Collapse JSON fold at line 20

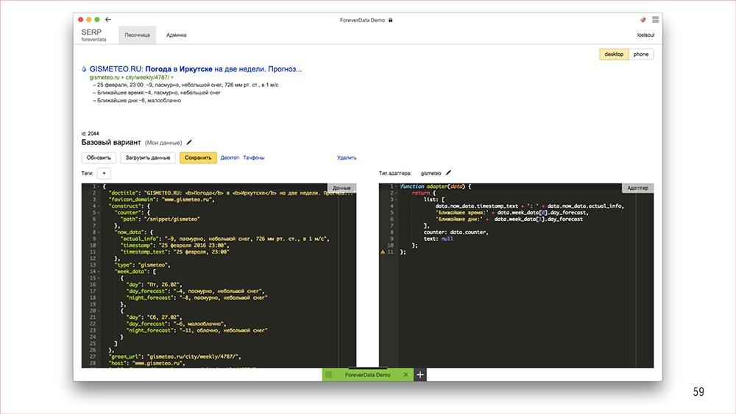coord(99,311)
